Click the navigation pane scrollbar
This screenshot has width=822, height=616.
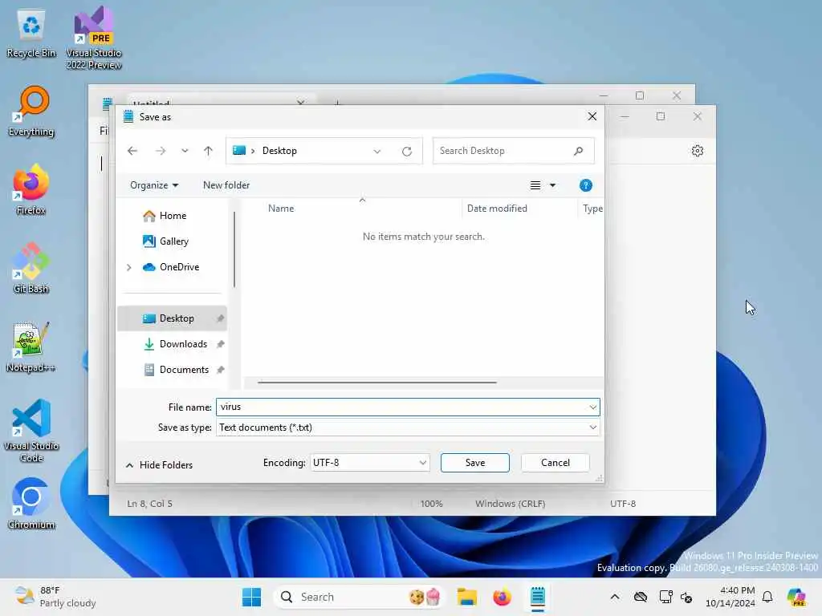(x=234, y=250)
